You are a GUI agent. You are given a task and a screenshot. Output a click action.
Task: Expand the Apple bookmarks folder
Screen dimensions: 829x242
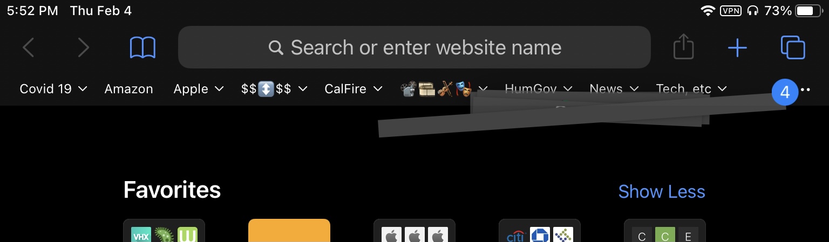coord(198,89)
